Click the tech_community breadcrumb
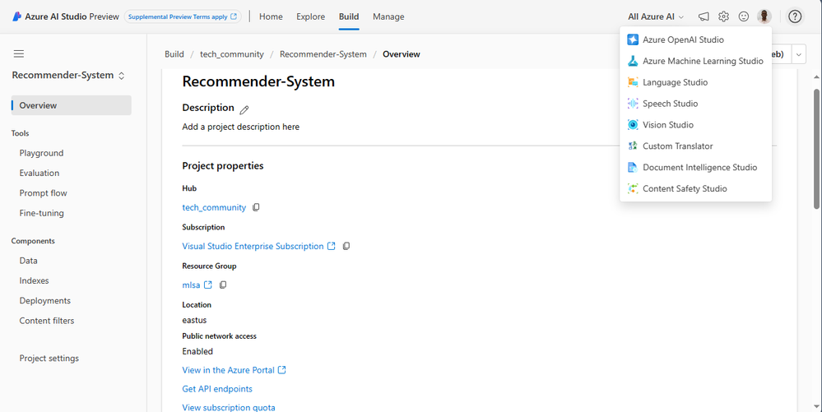The width and height of the screenshot is (822, 412). pyautogui.click(x=232, y=54)
